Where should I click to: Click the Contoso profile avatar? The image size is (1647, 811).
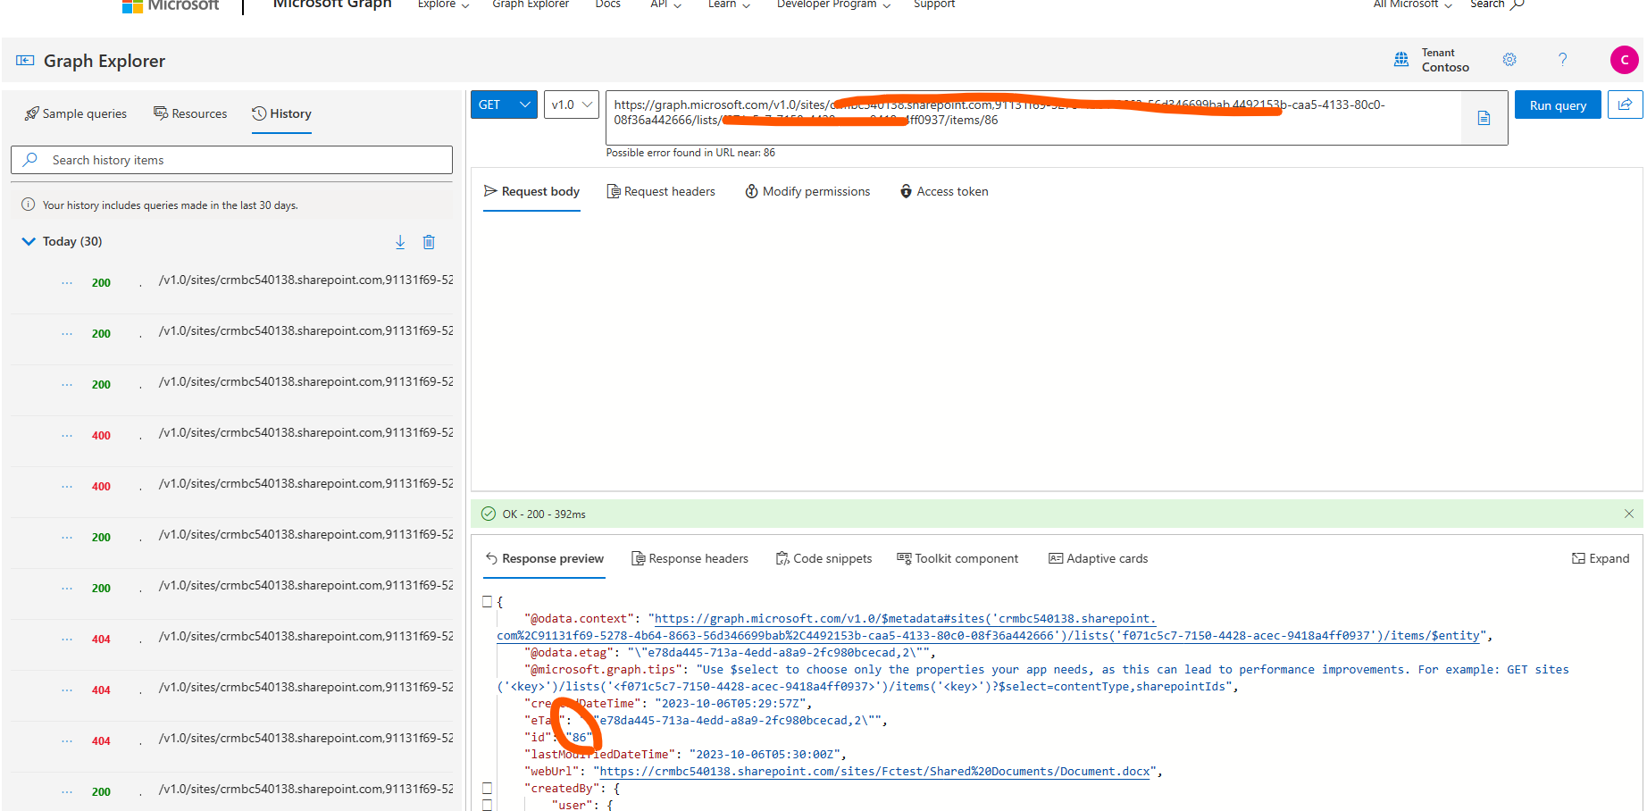1625,60
